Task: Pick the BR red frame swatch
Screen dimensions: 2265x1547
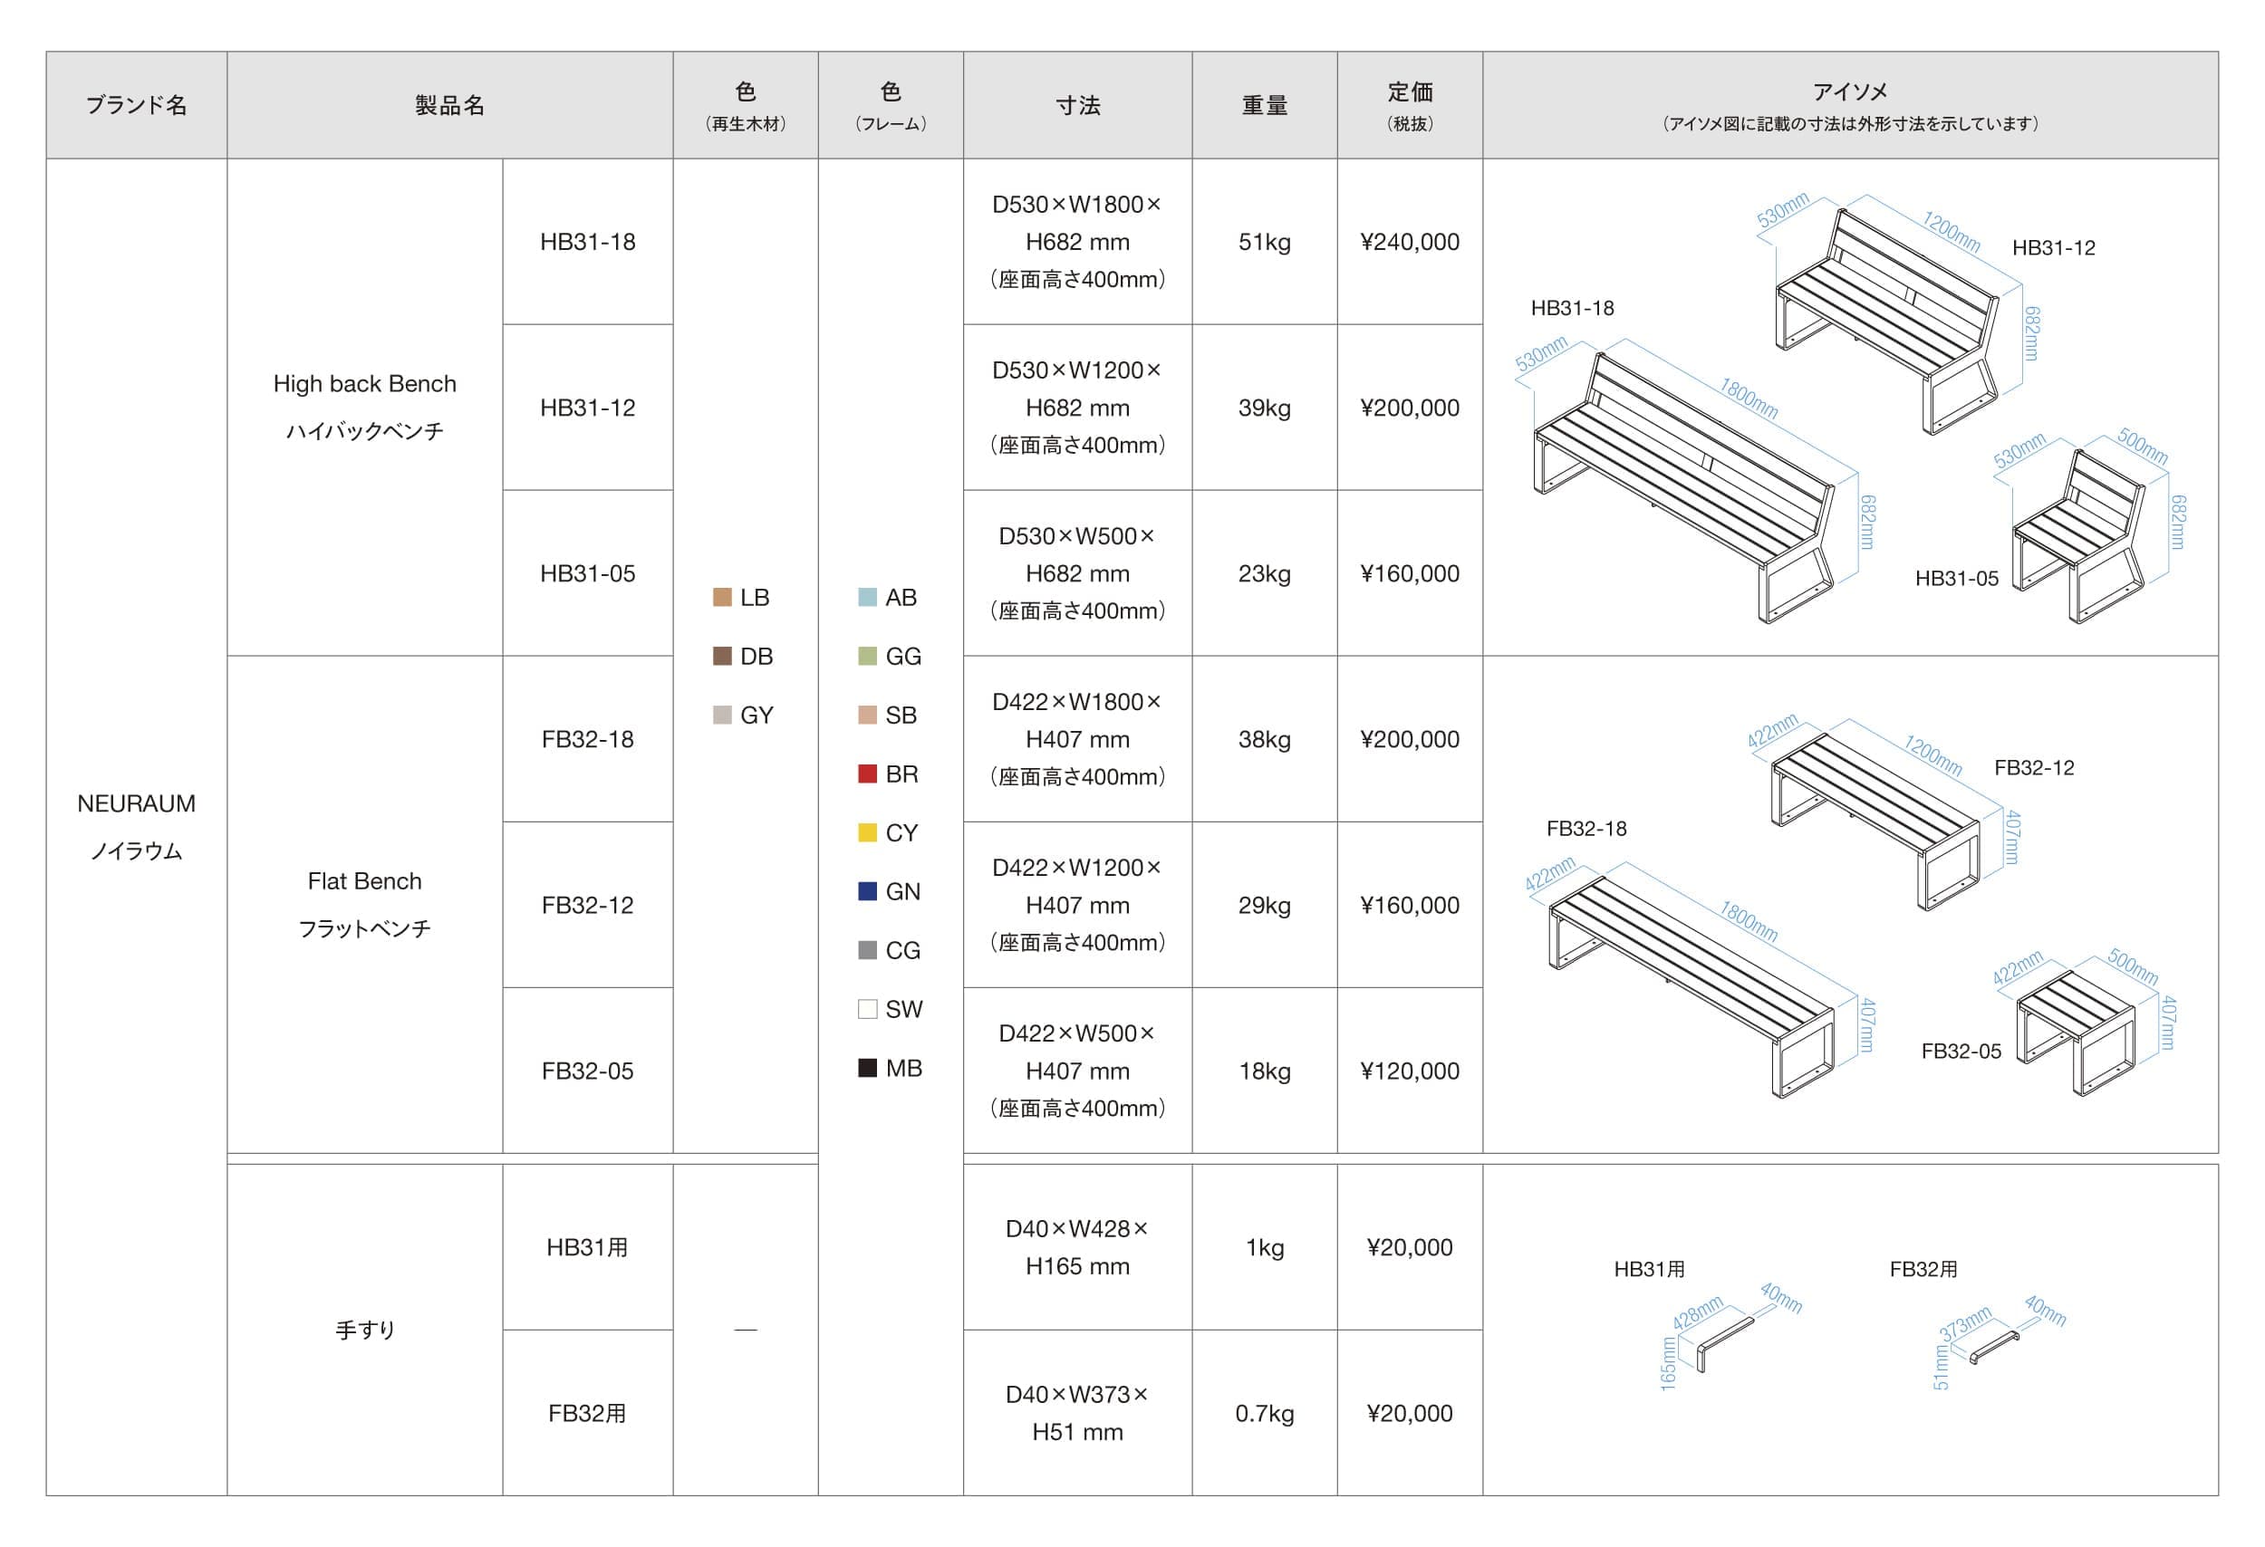Action: 867,774
